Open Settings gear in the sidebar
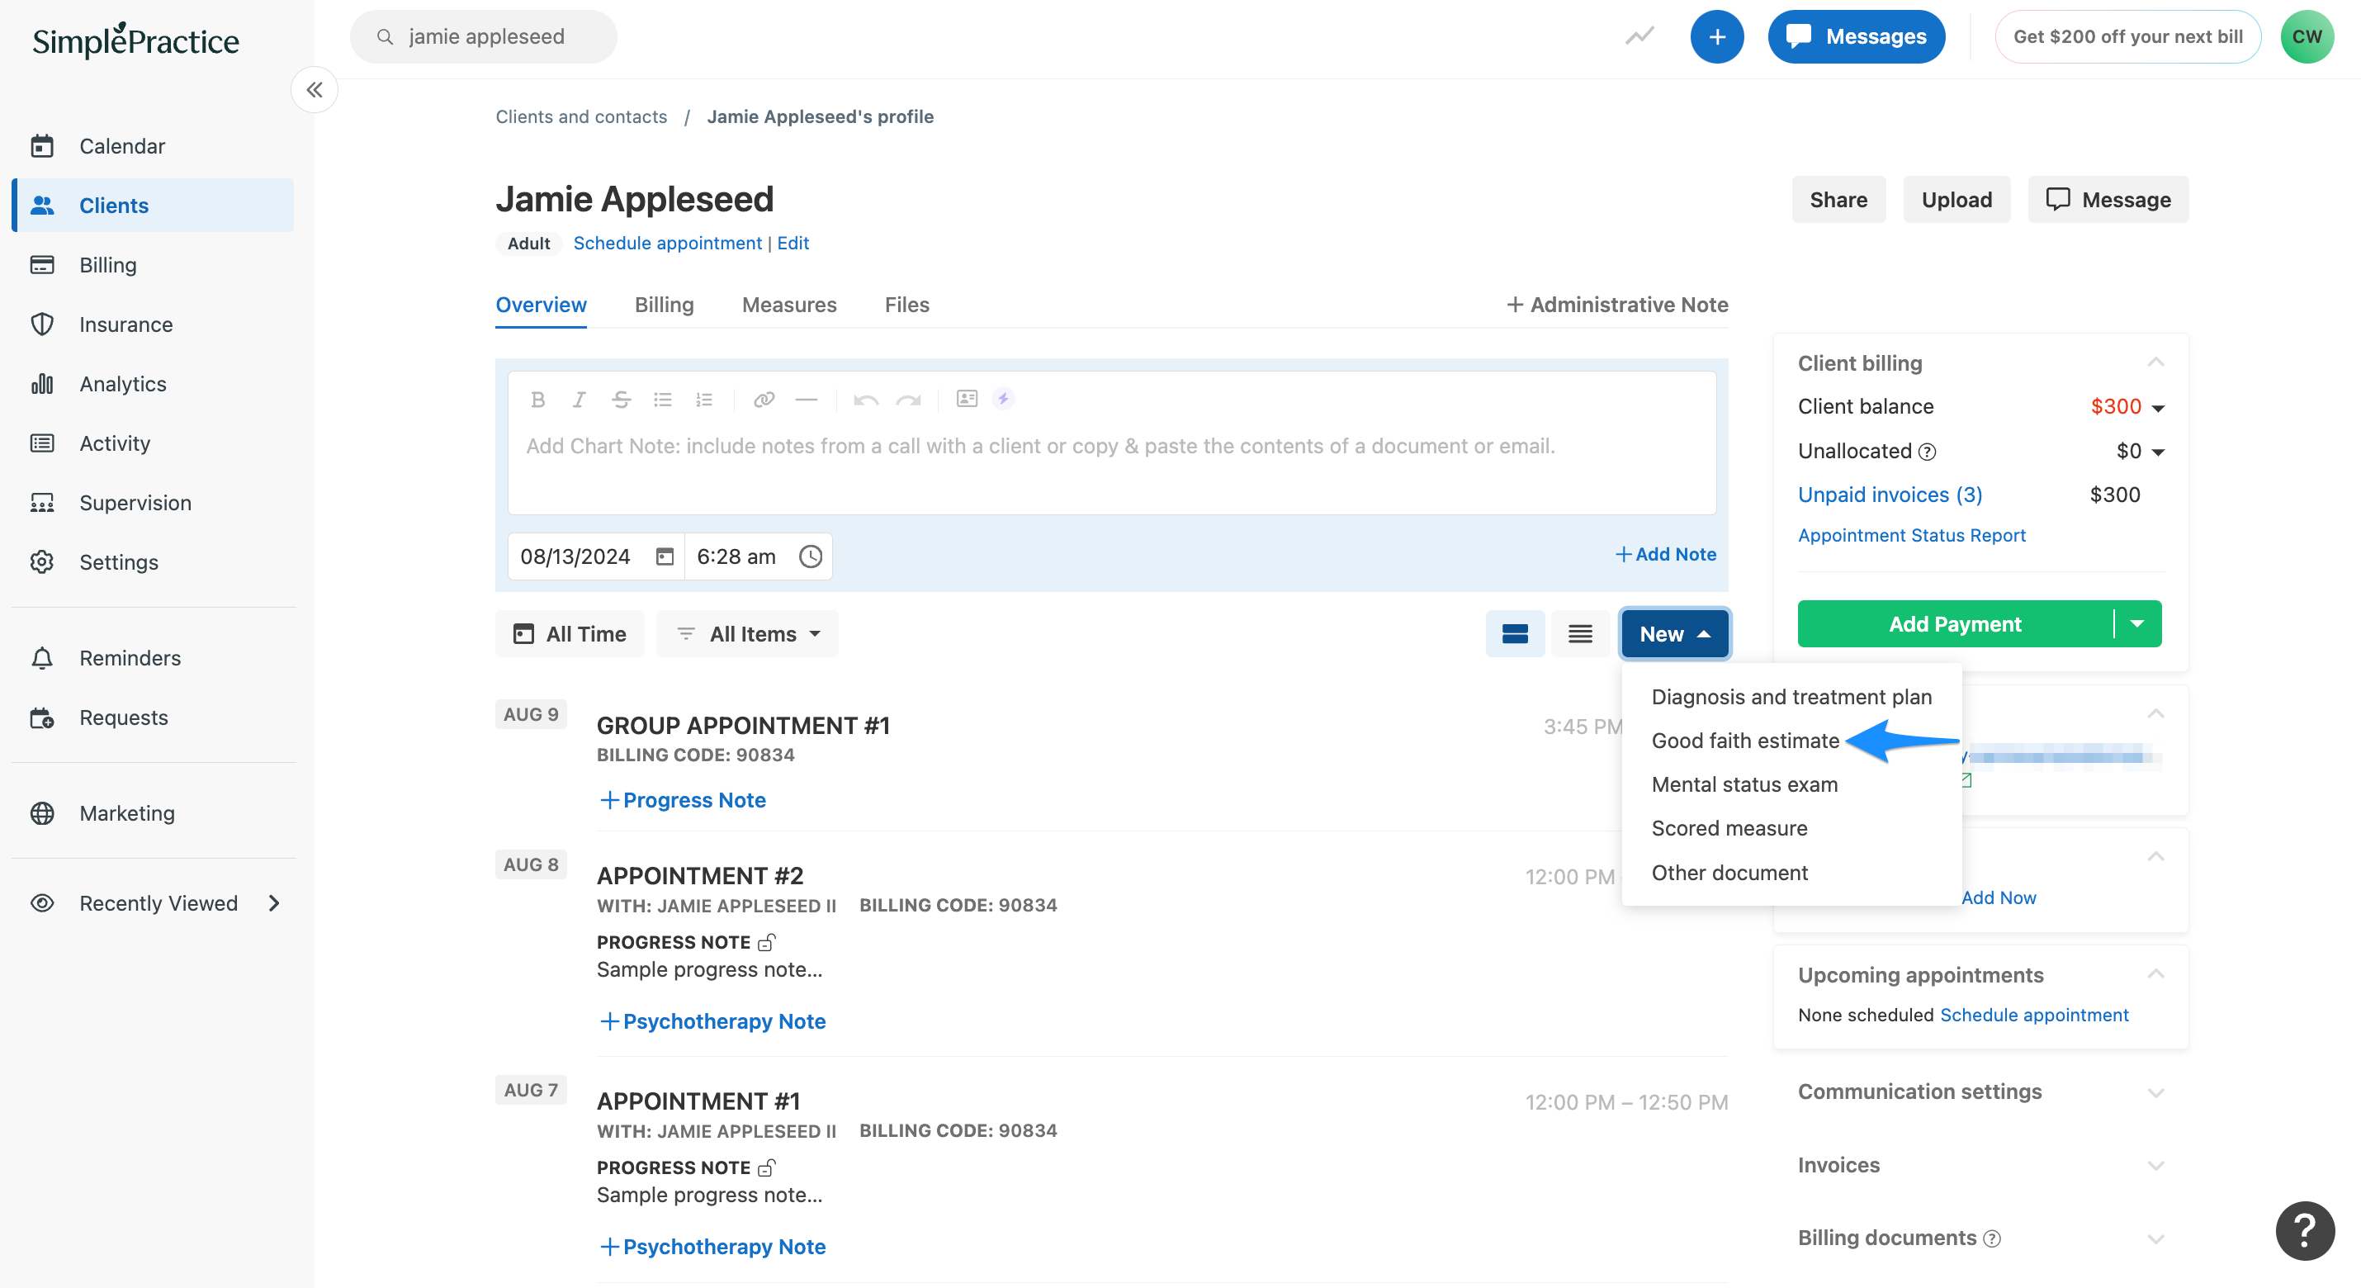The image size is (2361, 1288). [118, 562]
